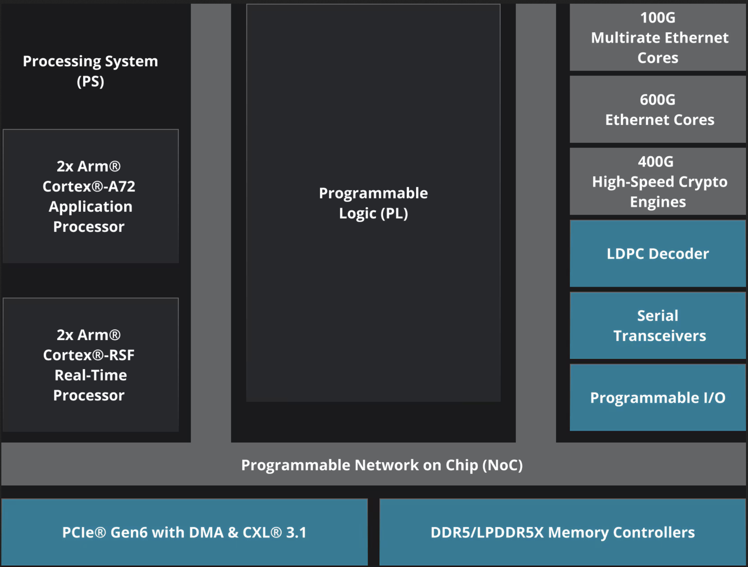Open the Programmable I/O block

click(658, 398)
